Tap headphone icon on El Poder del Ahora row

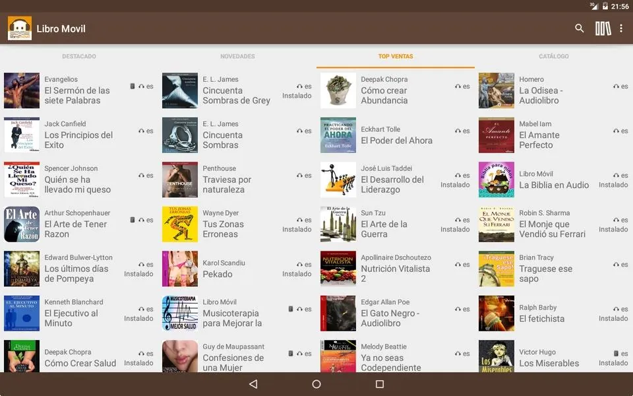pyautogui.click(x=458, y=131)
